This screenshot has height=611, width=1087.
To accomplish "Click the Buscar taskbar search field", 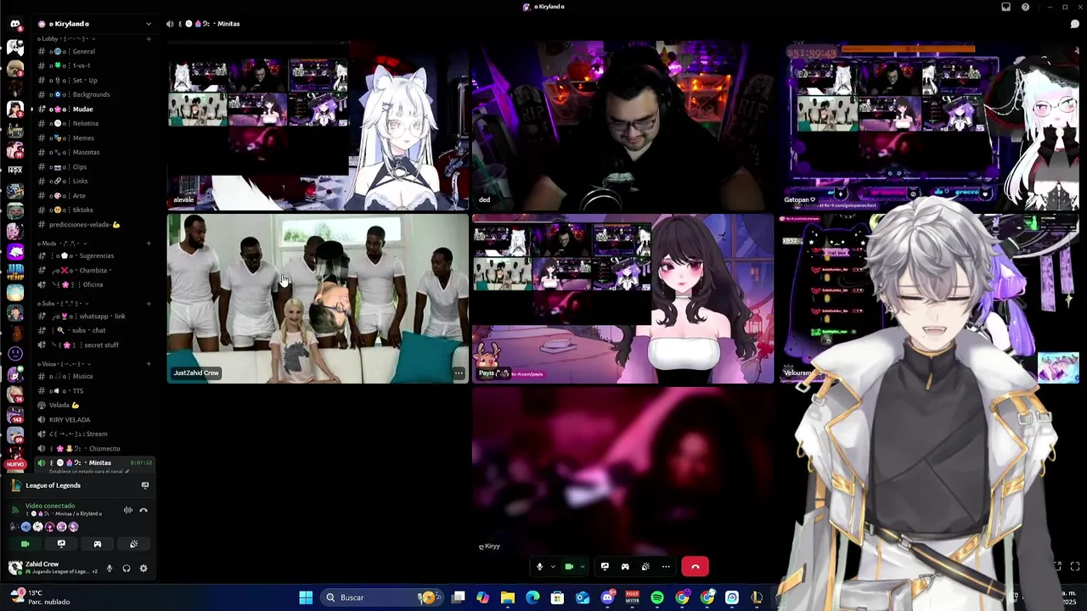I will (380, 597).
